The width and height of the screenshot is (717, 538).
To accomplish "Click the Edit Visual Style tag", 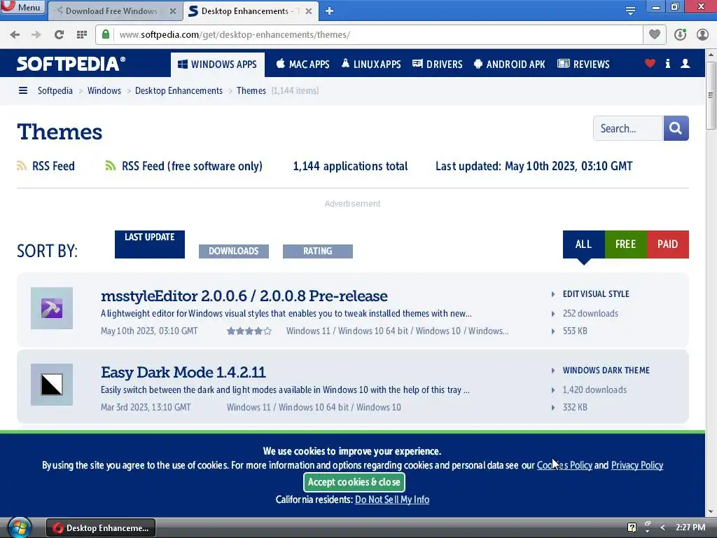I will 596,294.
